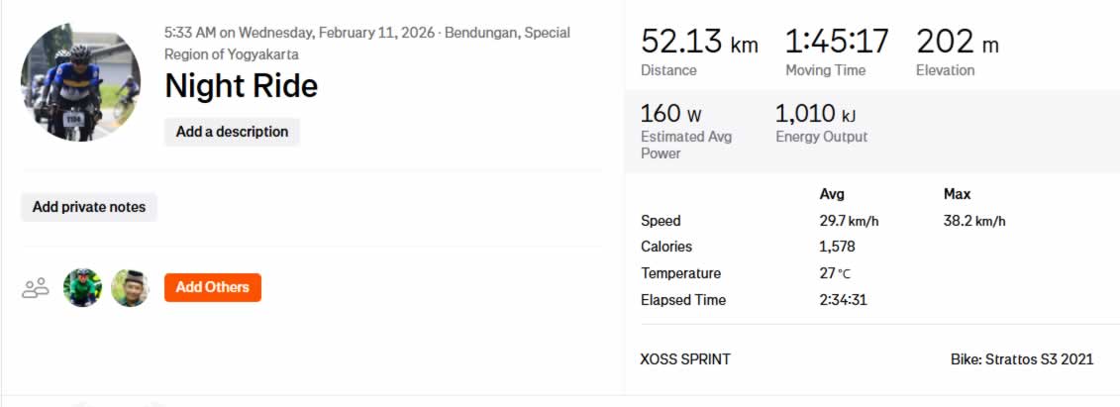This screenshot has height=407, width=1120.
Task: Click the Speed row average value
Action: pos(850,221)
